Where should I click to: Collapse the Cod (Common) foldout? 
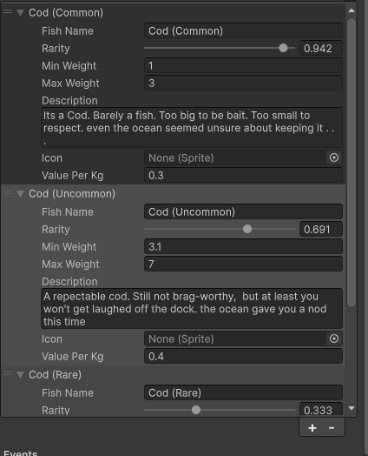20,12
